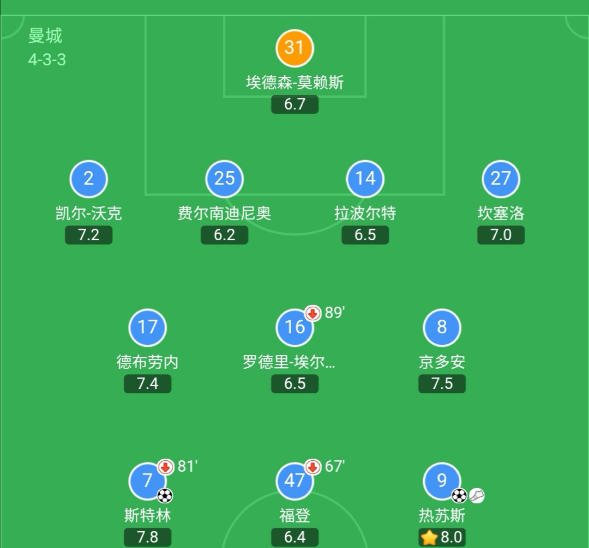The image size is (589, 548).
Task: Tap the 7.8 rating under 斯特林
Action: [x=147, y=537]
